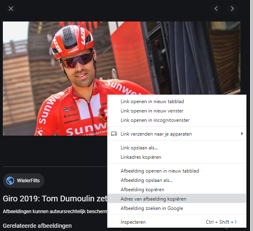Click devices icon beside 'Link verzenden'
This screenshot has height=231, width=253.
114,134
